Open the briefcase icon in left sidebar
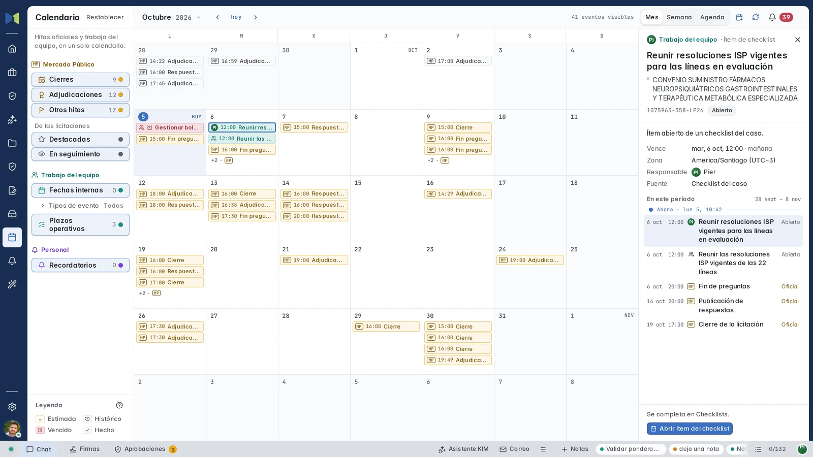813x457 pixels. click(12, 72)
